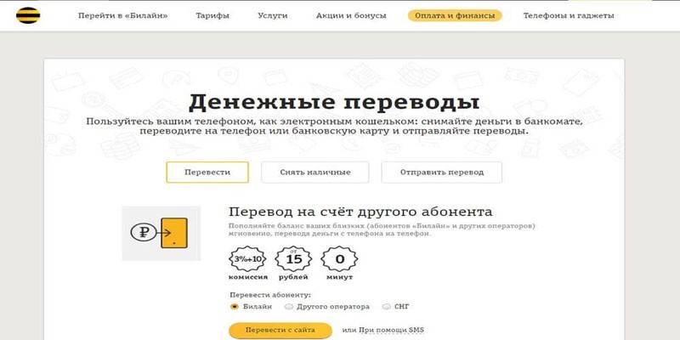Click the ruble-to-phone transfer illustration
Viewport: 680px width, 340px height.
point(161,233)
